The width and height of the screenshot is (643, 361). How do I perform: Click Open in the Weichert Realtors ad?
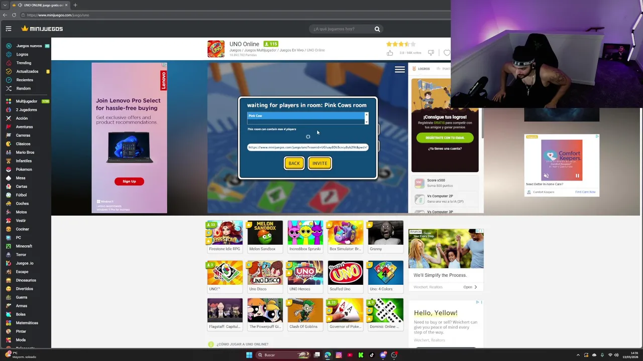tap(470, 287)
